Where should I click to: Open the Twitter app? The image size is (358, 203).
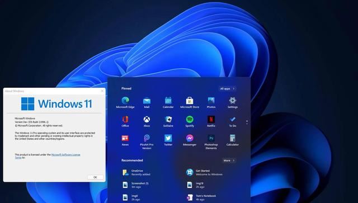tap(168, 140)
